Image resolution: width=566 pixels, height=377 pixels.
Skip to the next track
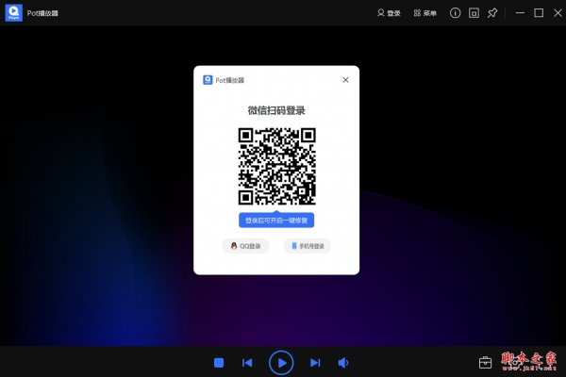pyautogui.click(x=315, y=362)
